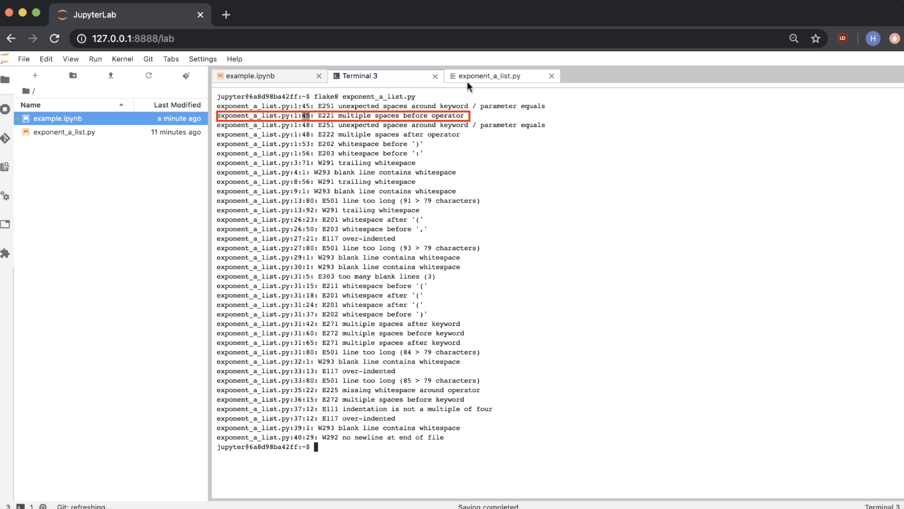Click the new folder icon

click(73, 75)
